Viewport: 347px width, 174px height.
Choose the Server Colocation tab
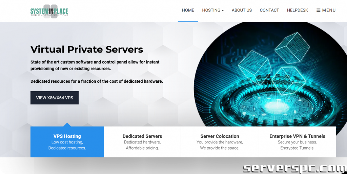tap(220, 142)
